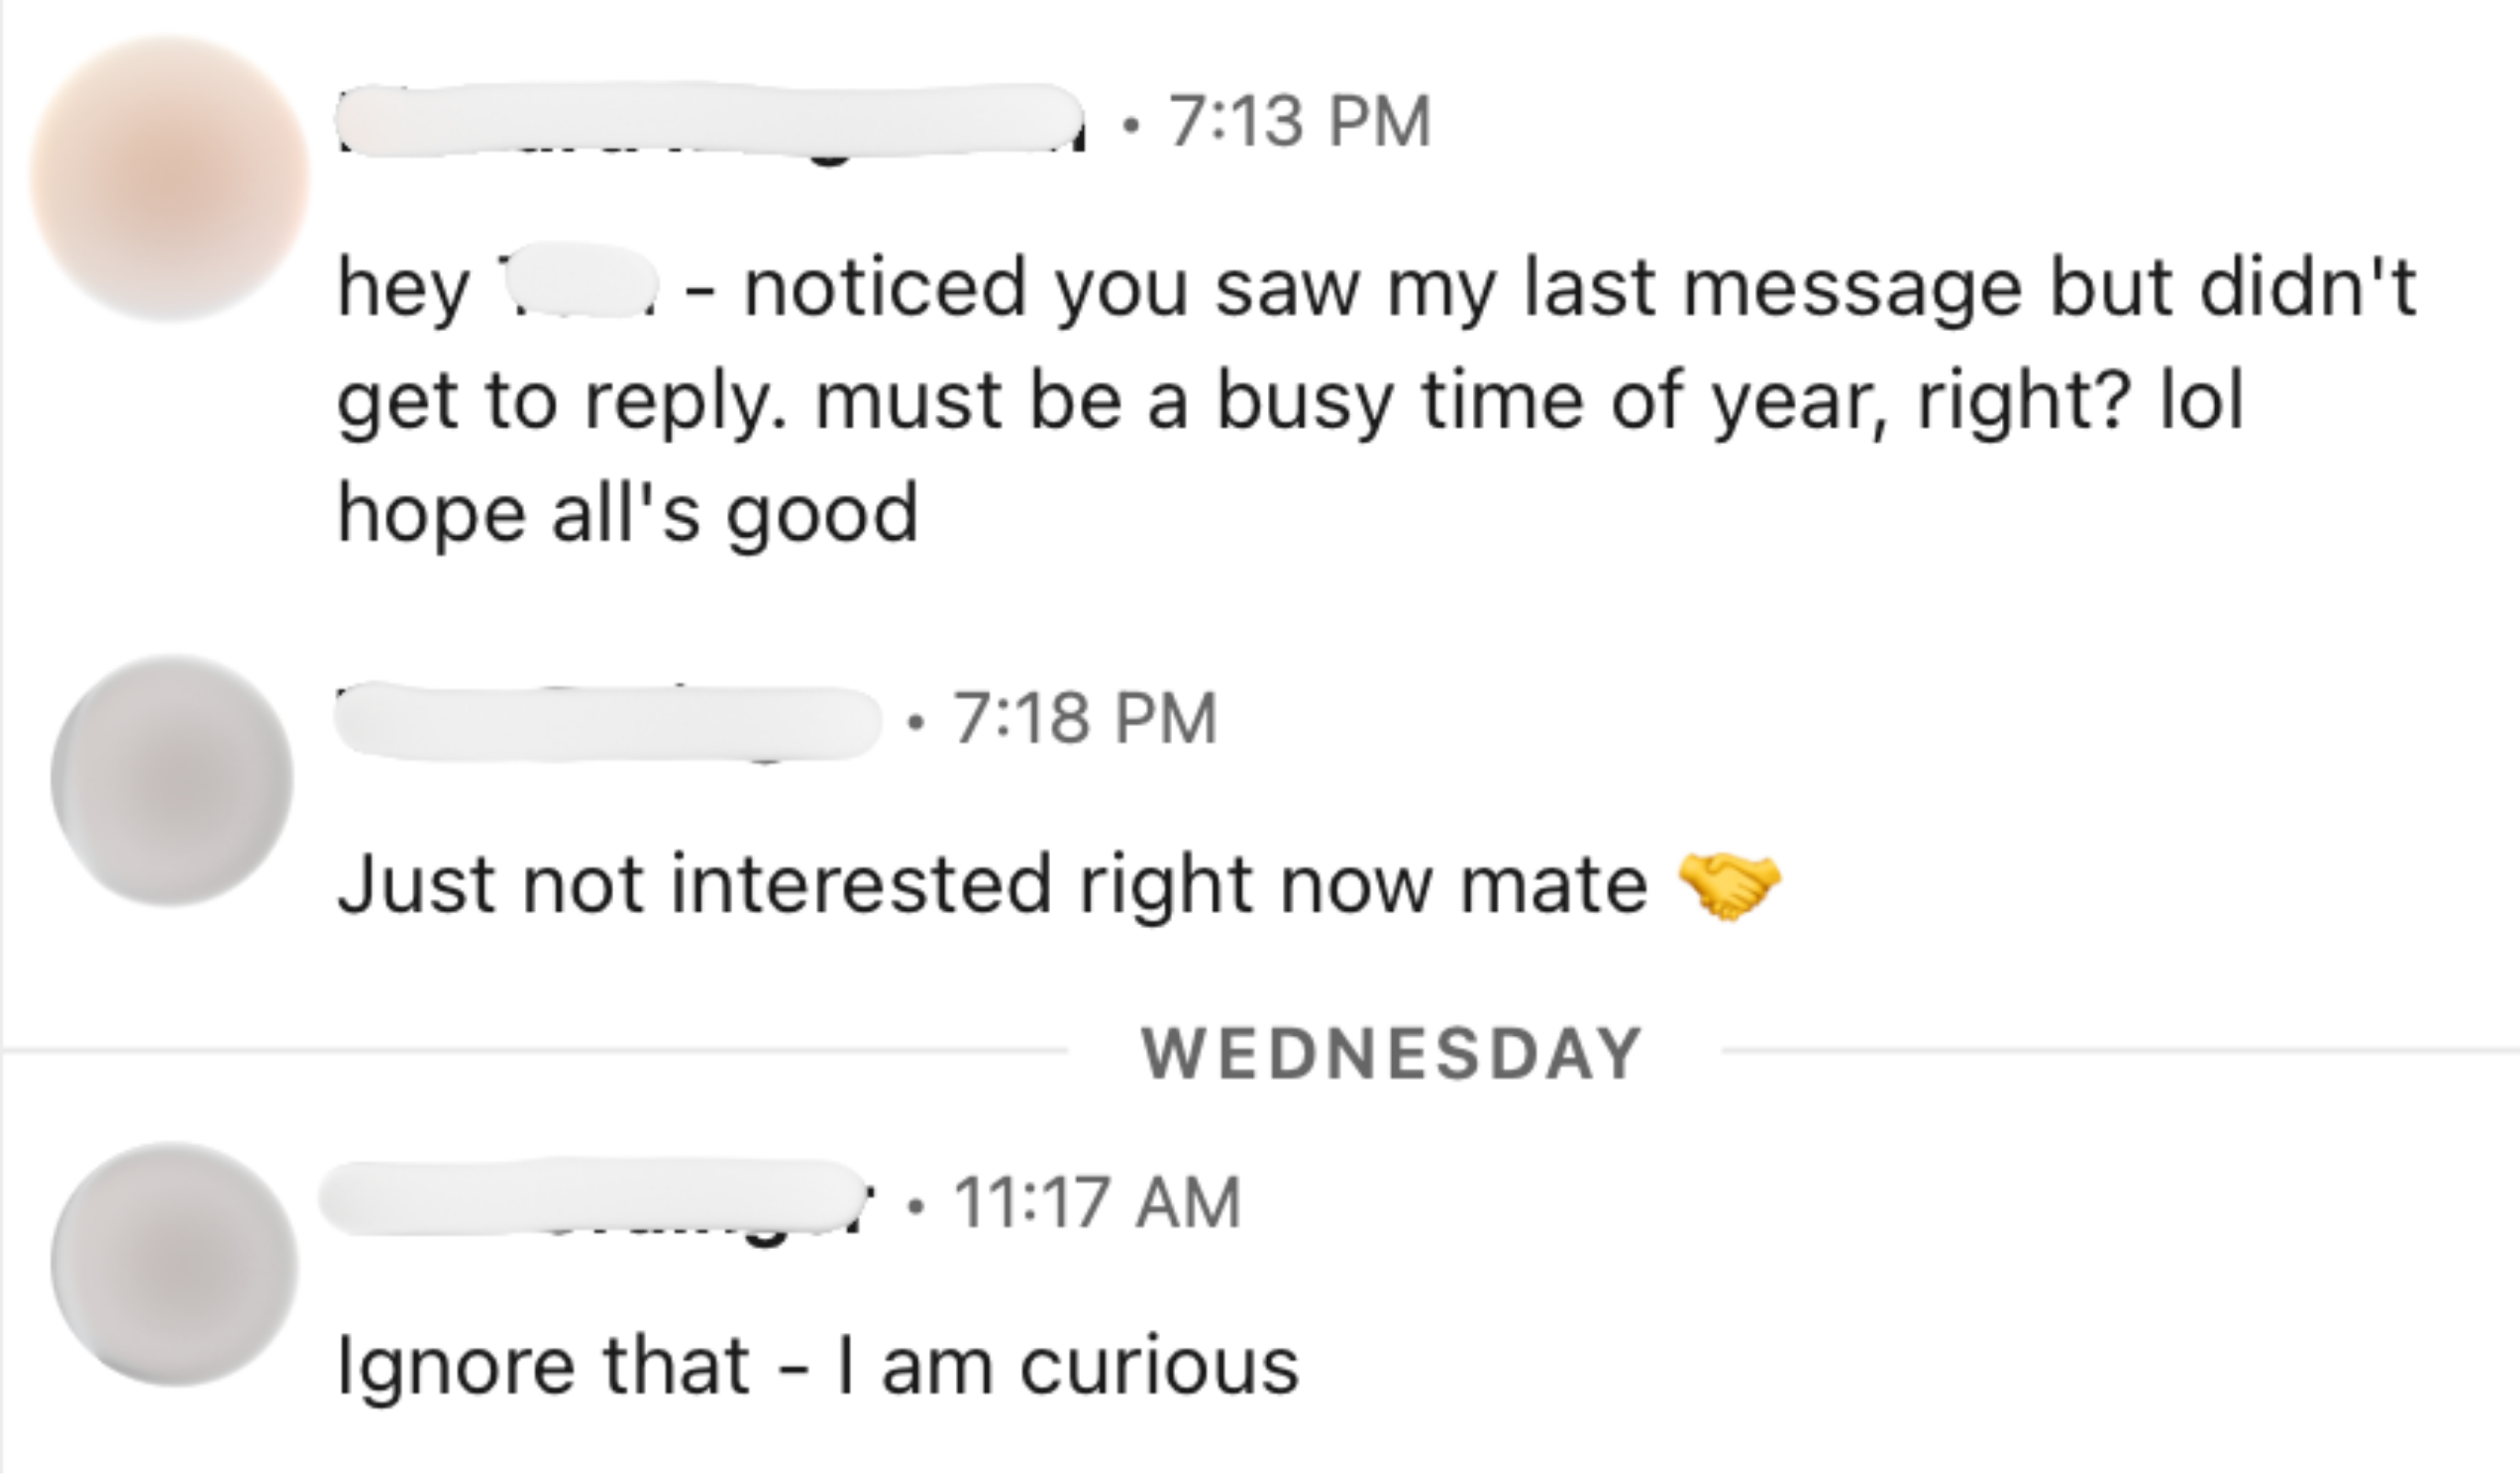Screen dimensions: 2520x1476
Task: Click the gray avatar next to the 11:17 AM message
Action: (x=174, y=1264)
